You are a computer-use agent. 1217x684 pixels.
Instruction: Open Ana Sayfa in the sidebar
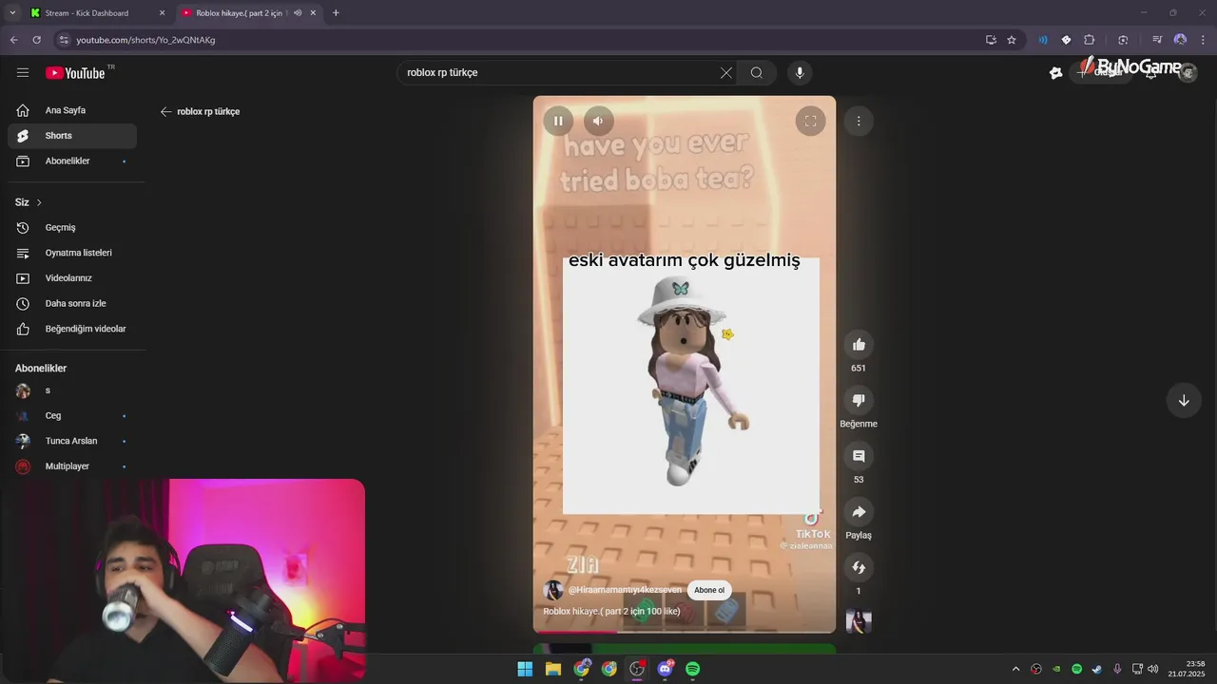[72, 110]
